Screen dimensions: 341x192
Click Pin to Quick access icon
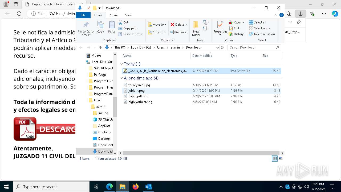[x=86, y=29]
